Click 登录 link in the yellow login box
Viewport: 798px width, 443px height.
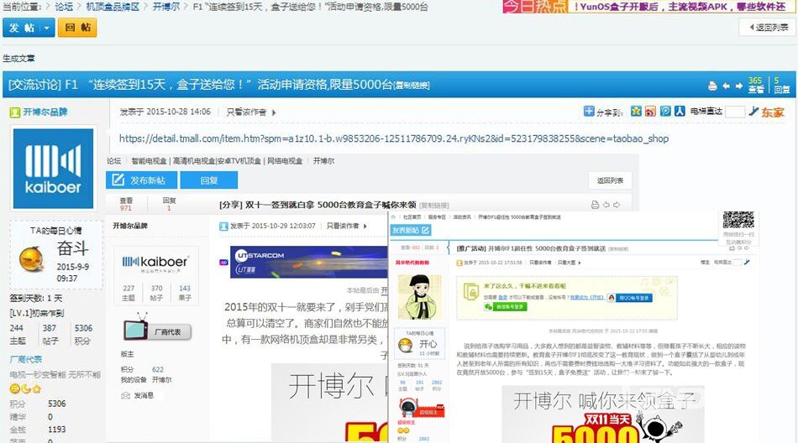click(503, 297)
